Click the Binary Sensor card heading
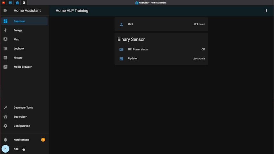This screenshot has height=154, width=274. (131, 39)
